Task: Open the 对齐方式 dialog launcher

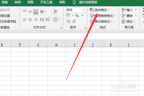Action: click(61, 28)
